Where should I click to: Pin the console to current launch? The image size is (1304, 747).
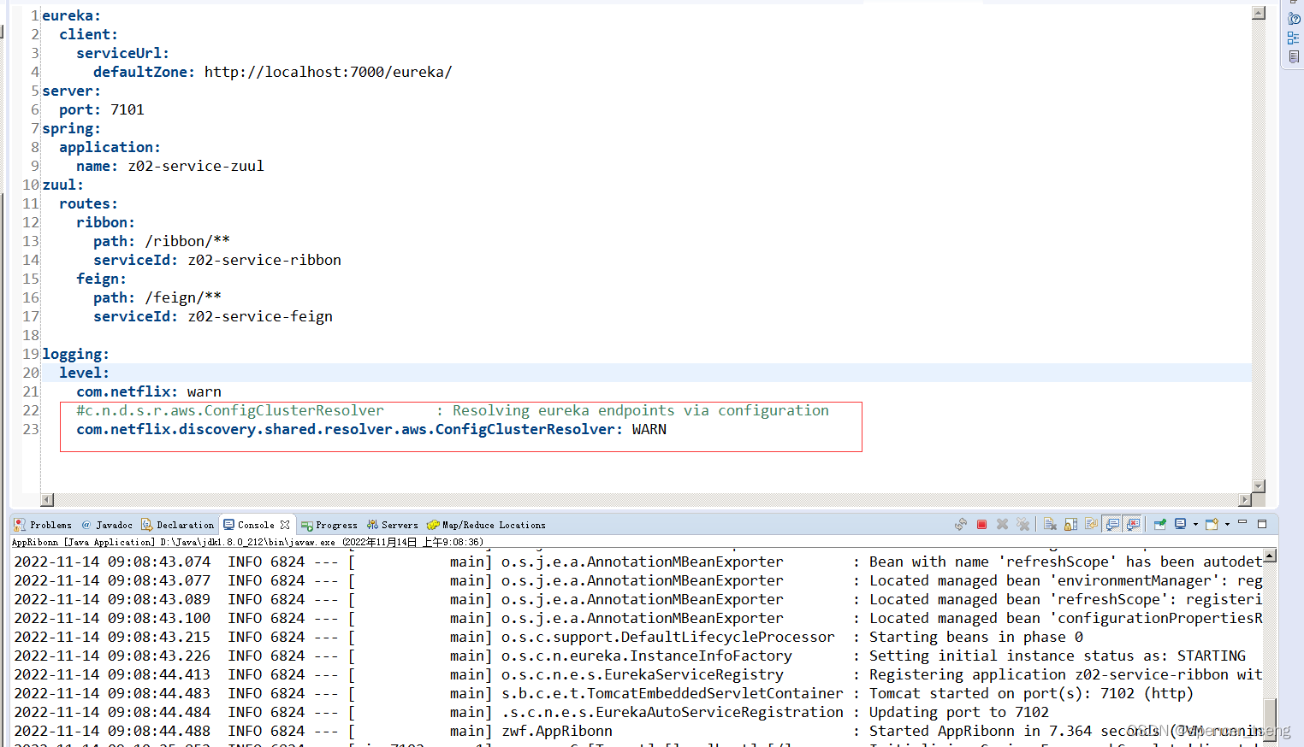(1161, 524)
